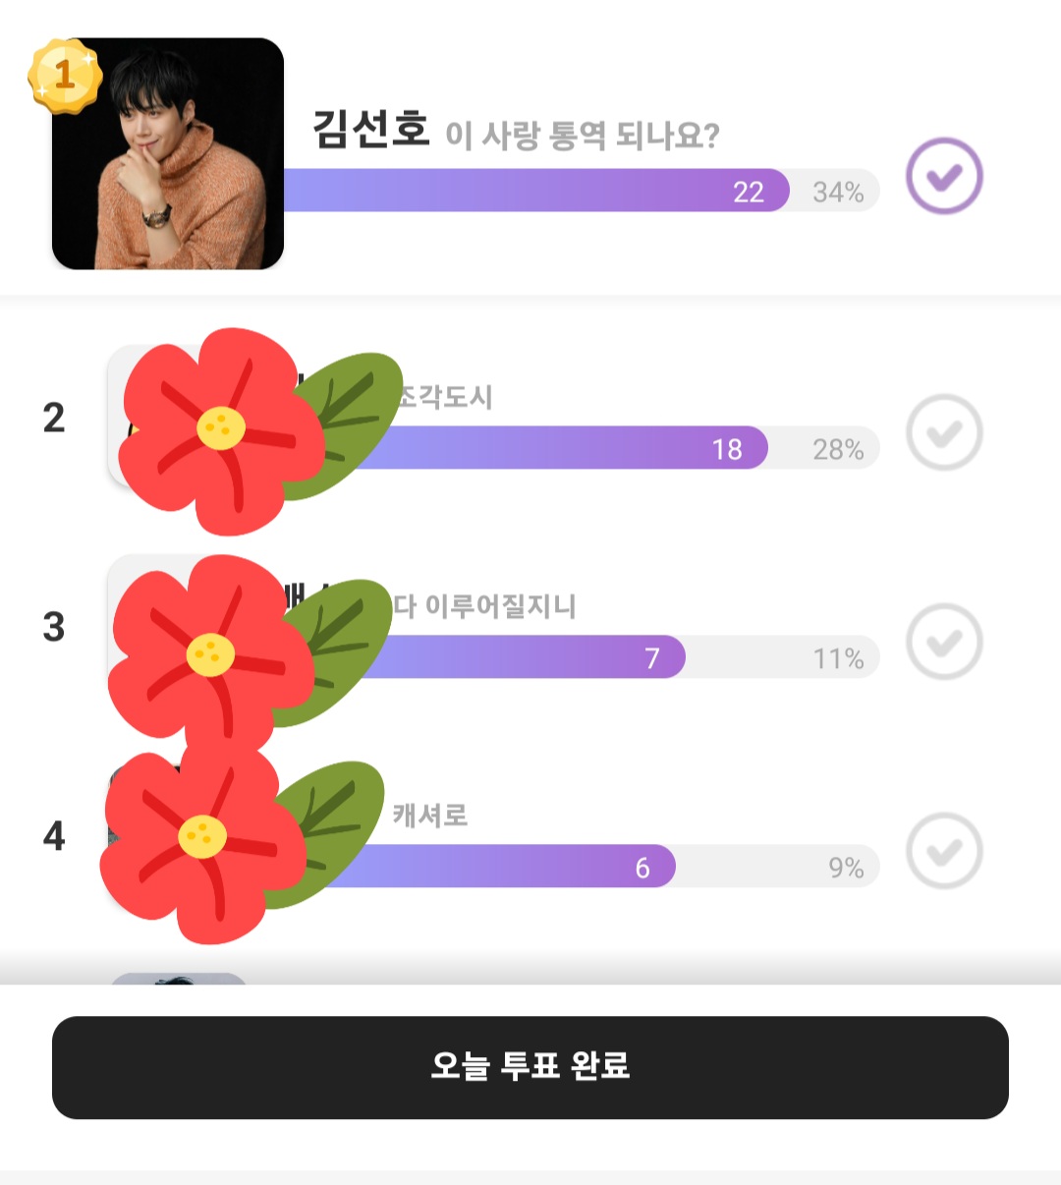The image size is (1061, 1185).
Task: Click the 18-vote progress bar
Action: pos(560,448)
